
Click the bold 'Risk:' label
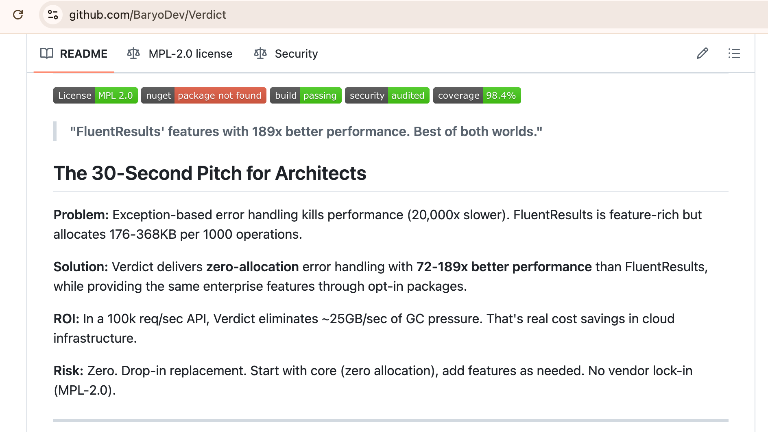68,371
